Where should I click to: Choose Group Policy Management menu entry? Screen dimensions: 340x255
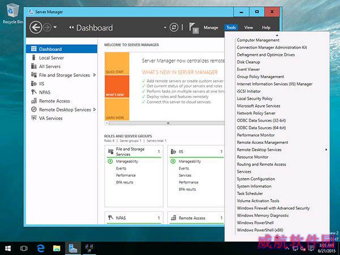point(261,76)
